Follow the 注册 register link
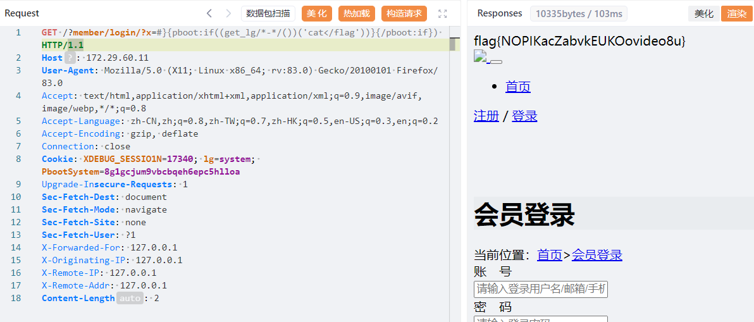The image size is (754, 322). [486, 116]
